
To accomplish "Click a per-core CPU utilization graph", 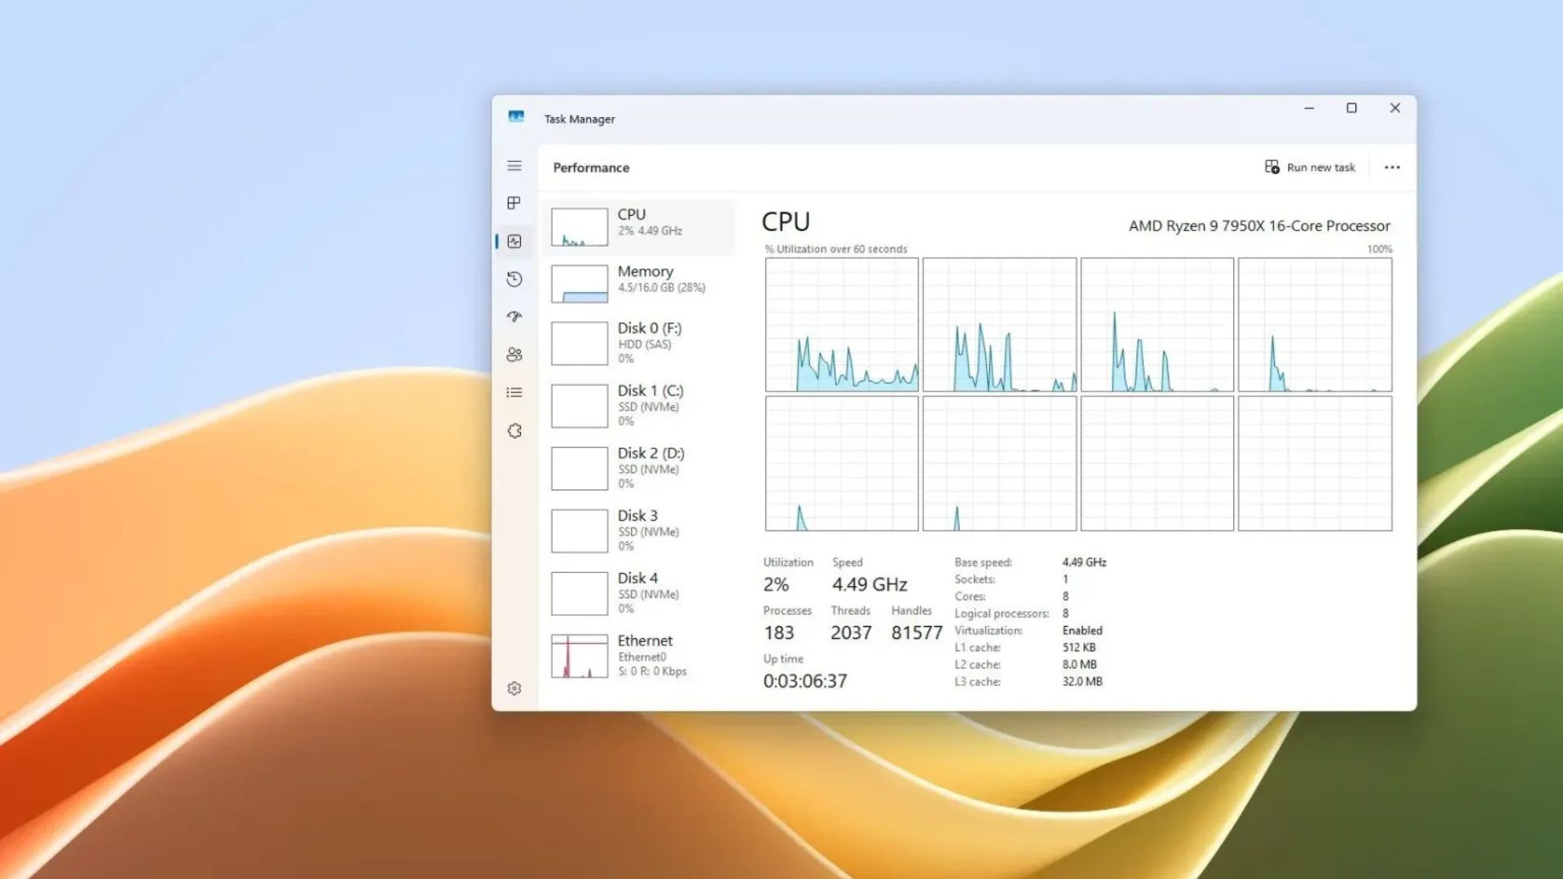I will [x=841, y=326].
